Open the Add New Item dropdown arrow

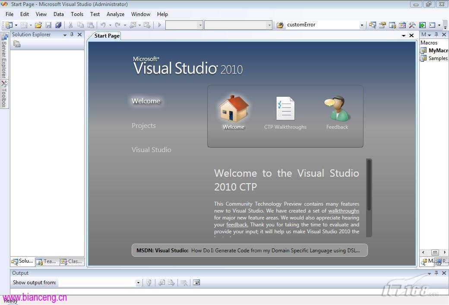pos(31,25)
